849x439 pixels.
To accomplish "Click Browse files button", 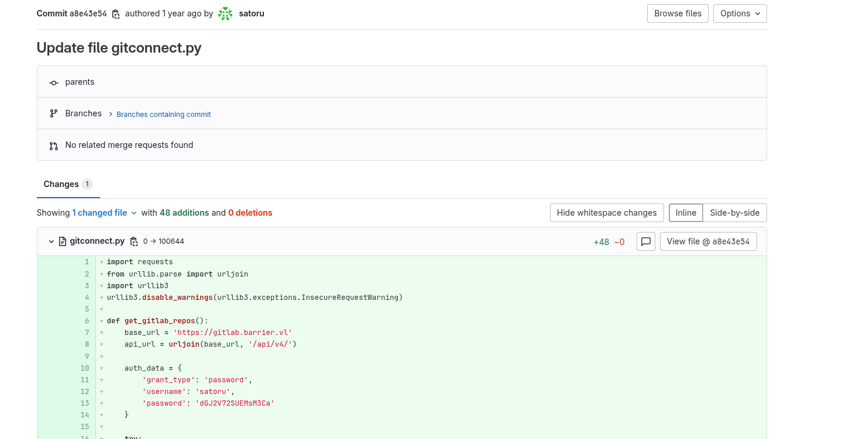I will click(x=678, y=13).
